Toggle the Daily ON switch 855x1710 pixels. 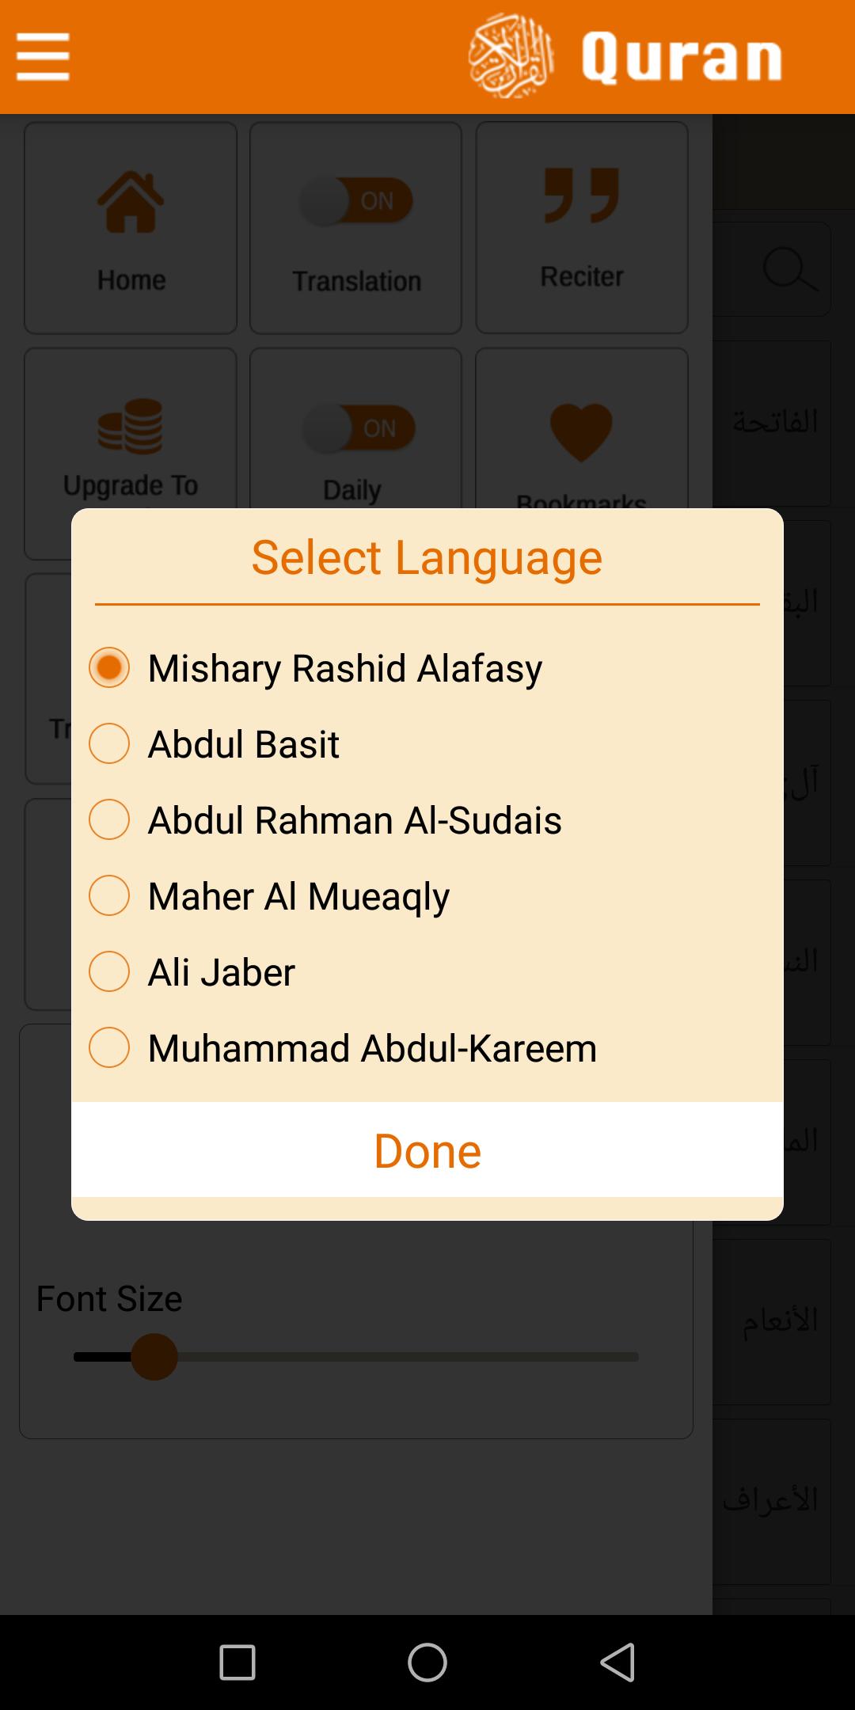click(x=359, y=428)
